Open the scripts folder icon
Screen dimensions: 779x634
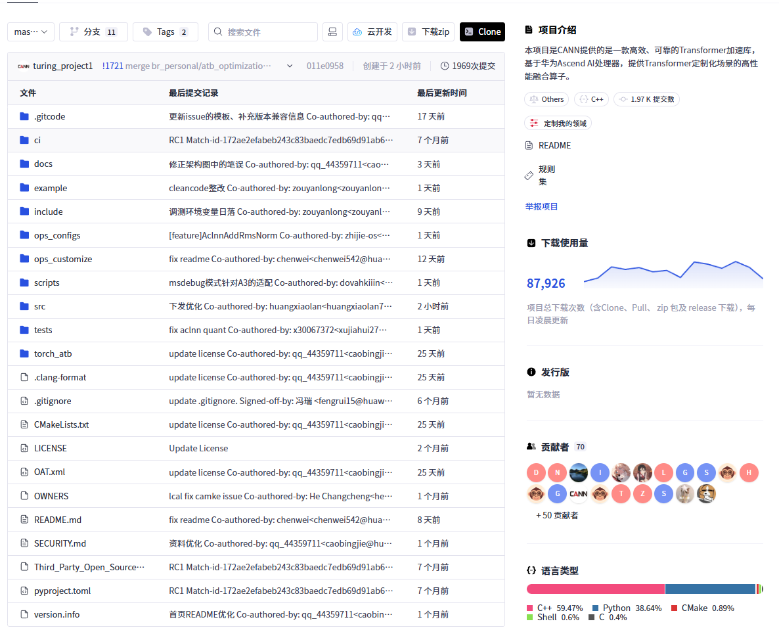click(24, 283)
